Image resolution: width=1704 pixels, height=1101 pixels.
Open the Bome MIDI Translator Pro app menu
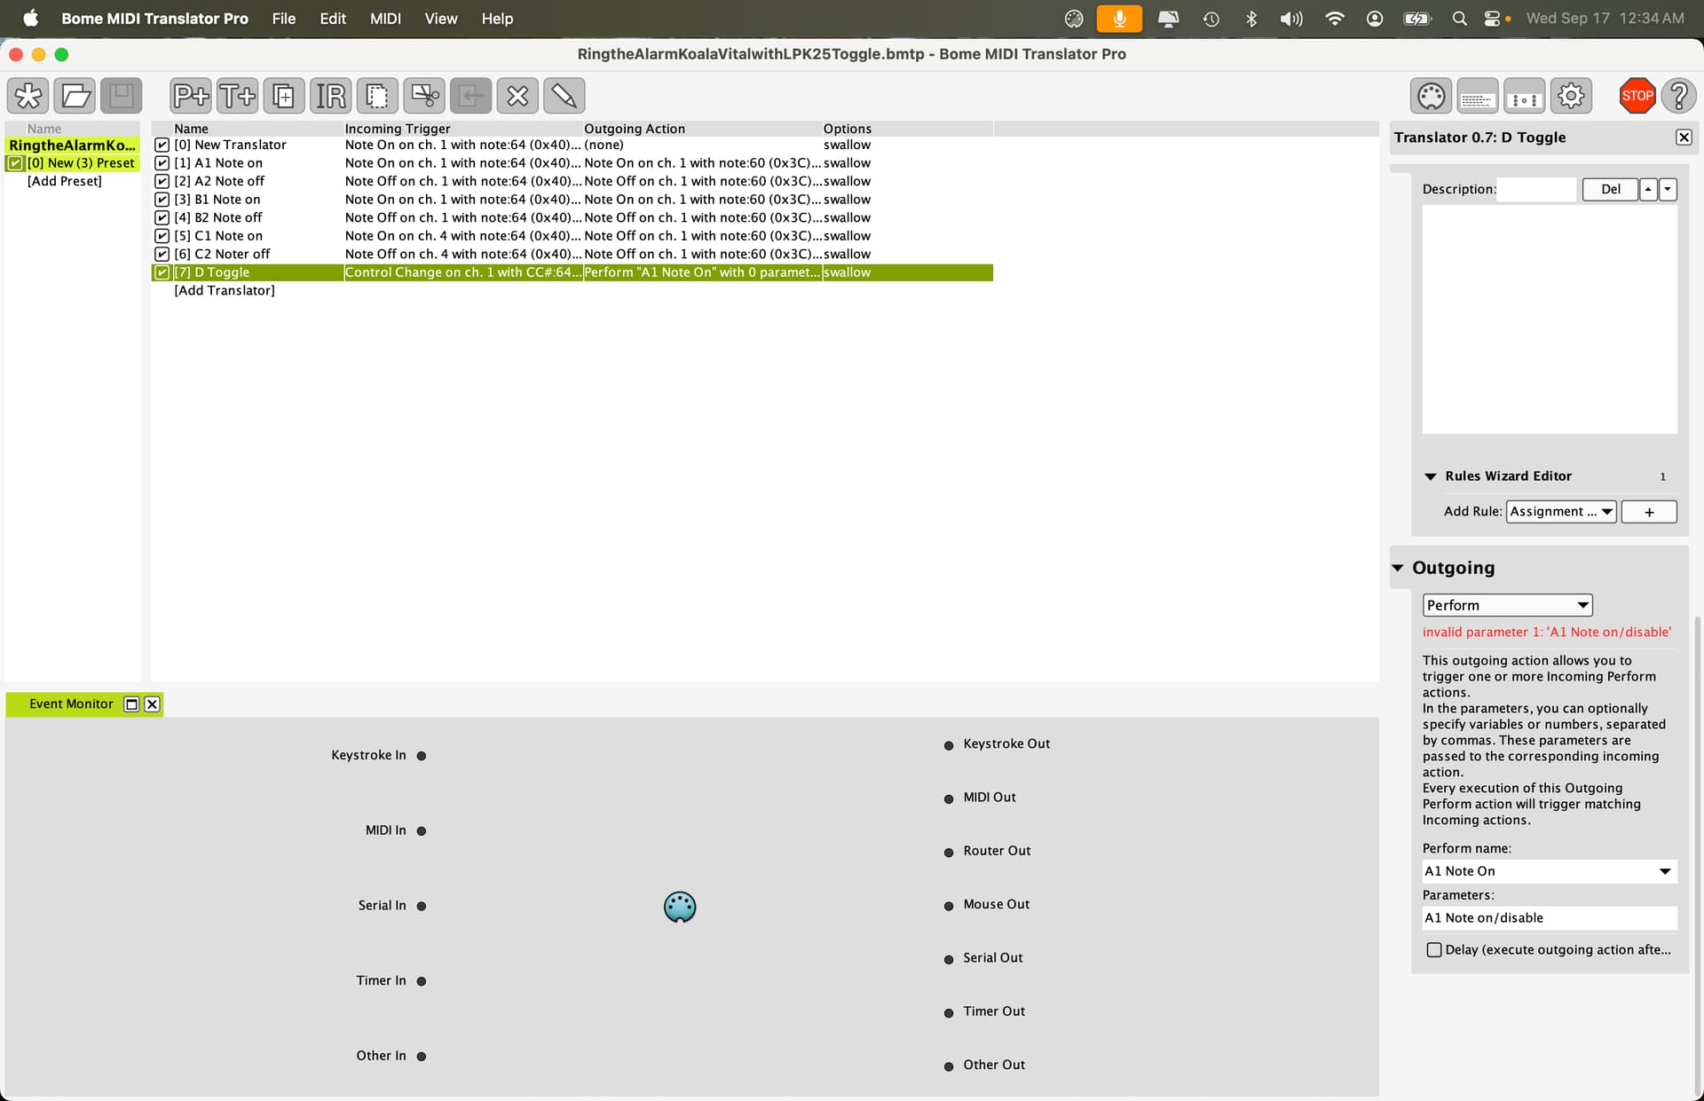(154, 19)
